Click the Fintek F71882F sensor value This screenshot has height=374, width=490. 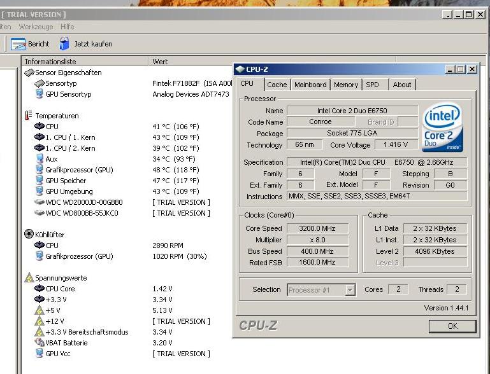(x=192, y=83)
